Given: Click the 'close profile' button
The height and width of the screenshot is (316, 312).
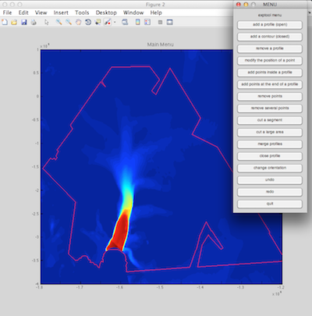Looking at the screenshot, I should click(270, 156).
